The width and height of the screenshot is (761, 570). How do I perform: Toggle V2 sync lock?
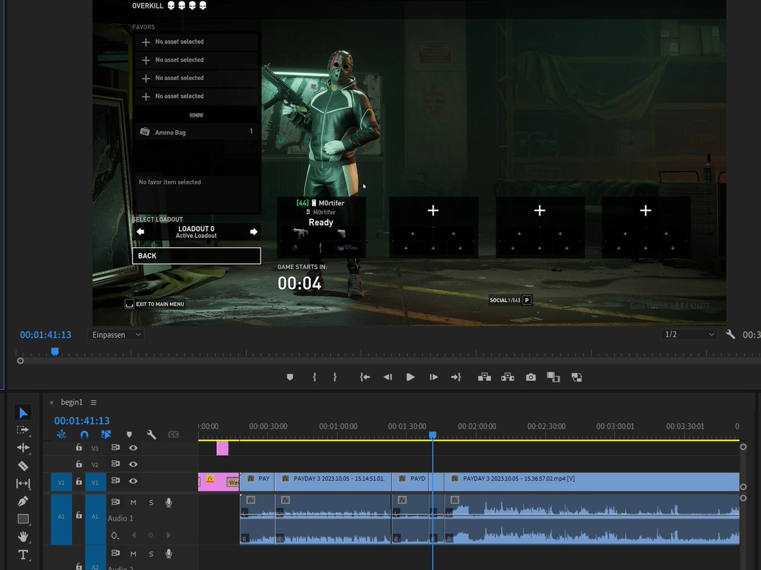click(x=116, y=464)
